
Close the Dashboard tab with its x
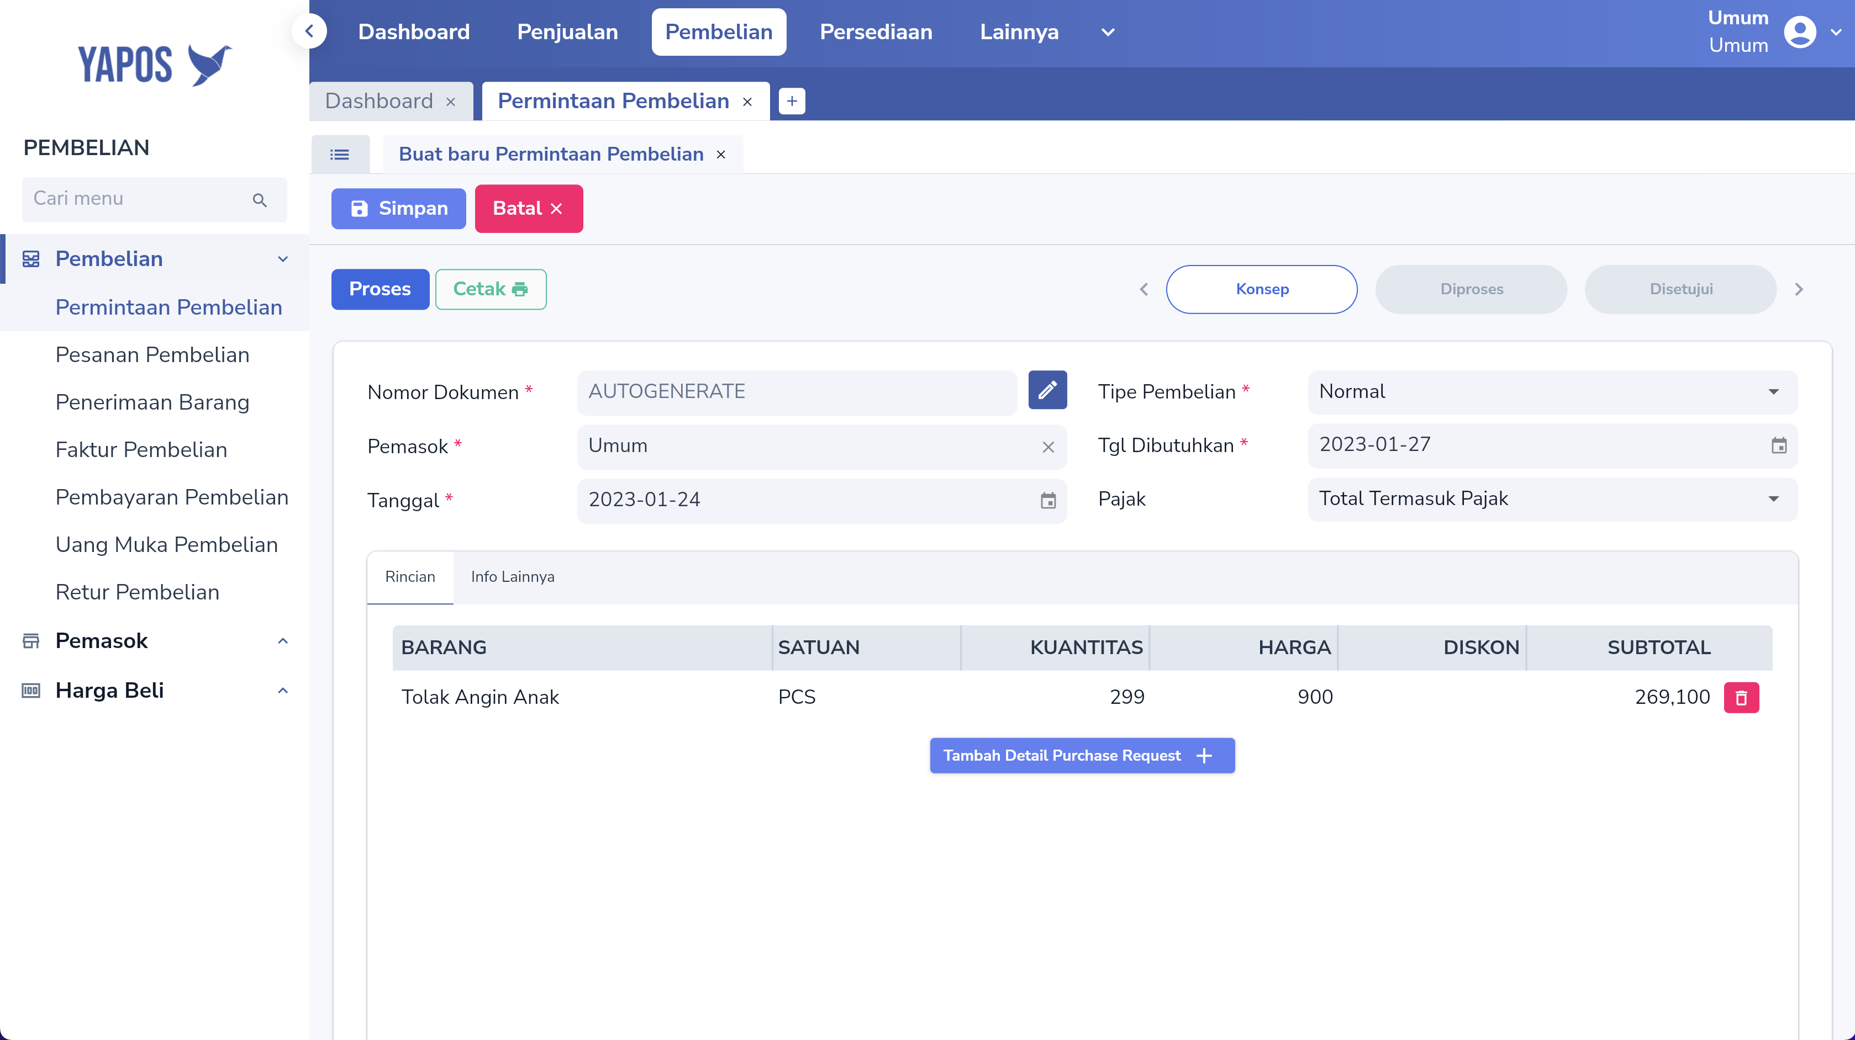(x=451, y=102)
